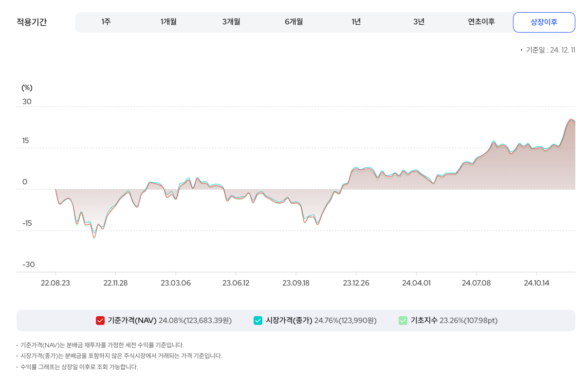Click the 24.10.14 x-axis date
This screenshot has height=376, width=588.
536,283
